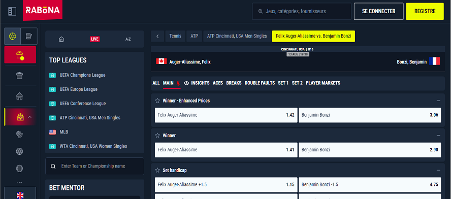Switch to the ALL markets tab
The height and width of the screenshot is (199, 451).
click(x=156, y=83)
